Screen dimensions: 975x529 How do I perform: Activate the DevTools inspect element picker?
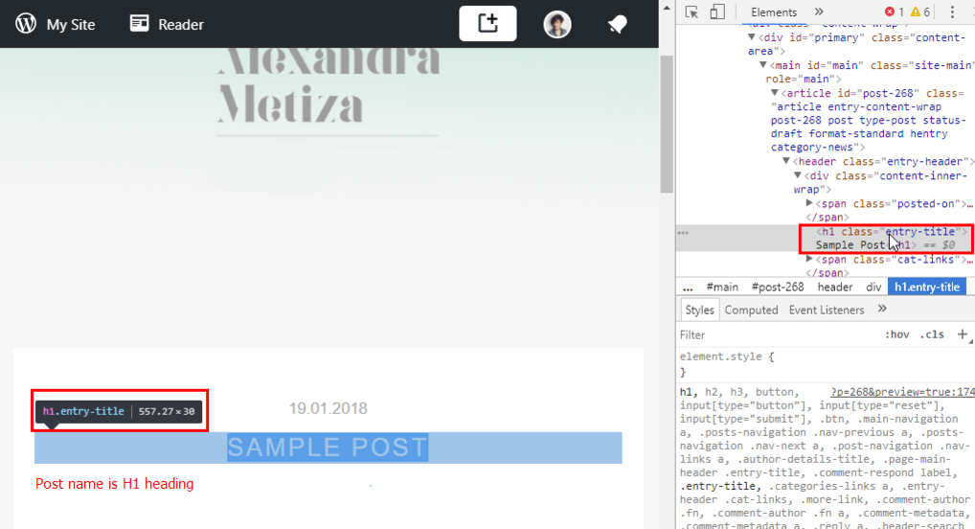[x=692, y=11]
